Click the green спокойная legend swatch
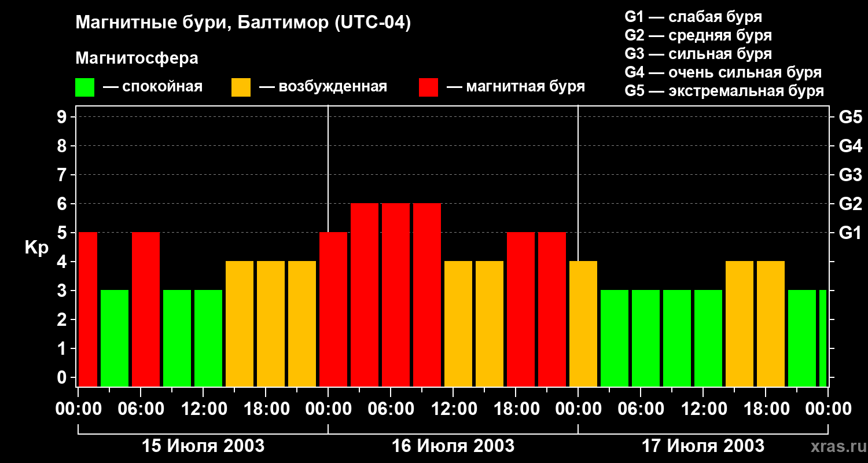The width and height of the screenshot is (868, 463). pos(84,87)
